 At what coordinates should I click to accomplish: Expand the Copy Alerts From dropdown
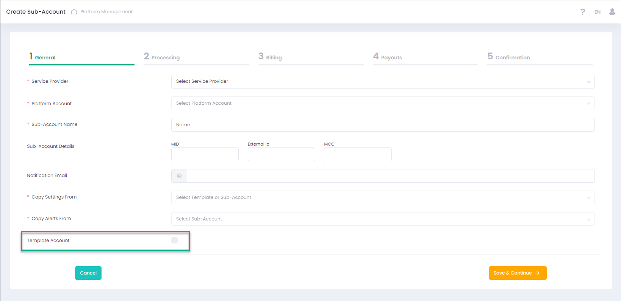(383, 219)
